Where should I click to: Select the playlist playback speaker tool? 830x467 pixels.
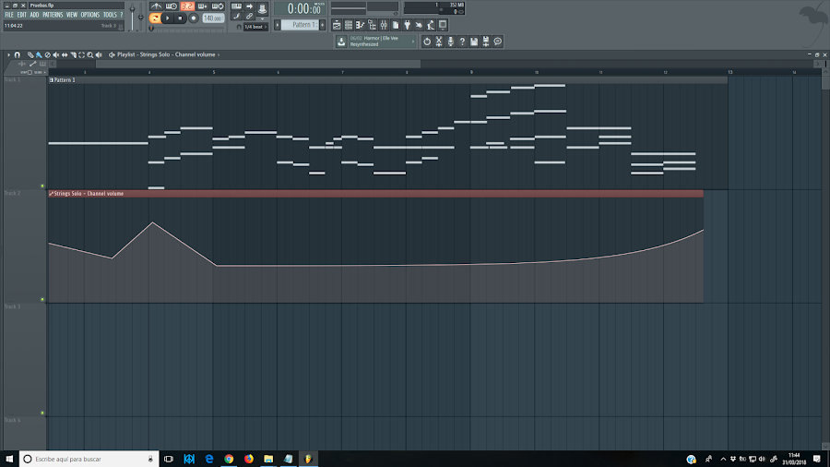tap(99, 54)
